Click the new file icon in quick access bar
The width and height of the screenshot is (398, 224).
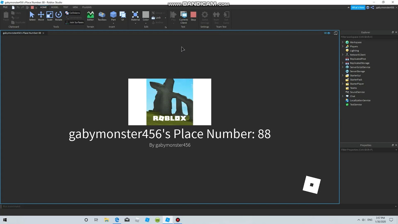pos(13,7)
